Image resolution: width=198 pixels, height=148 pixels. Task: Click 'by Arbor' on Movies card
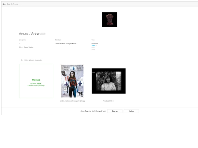click(33, 84)
